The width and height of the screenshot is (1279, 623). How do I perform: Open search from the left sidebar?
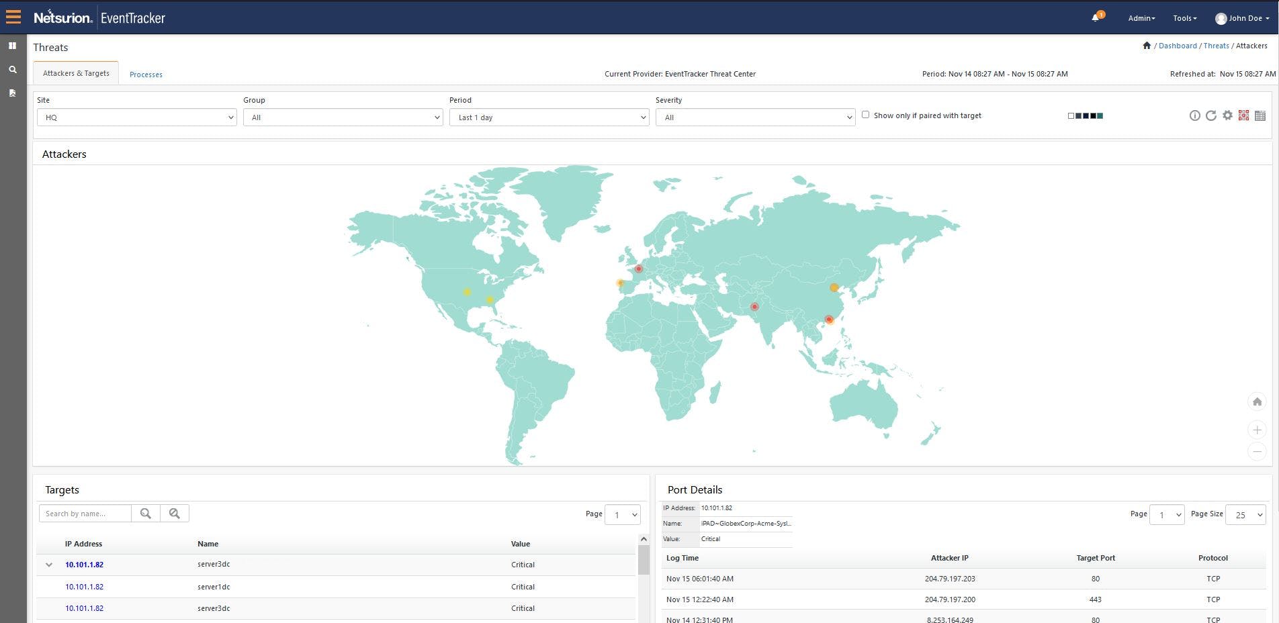click(12, 69)
